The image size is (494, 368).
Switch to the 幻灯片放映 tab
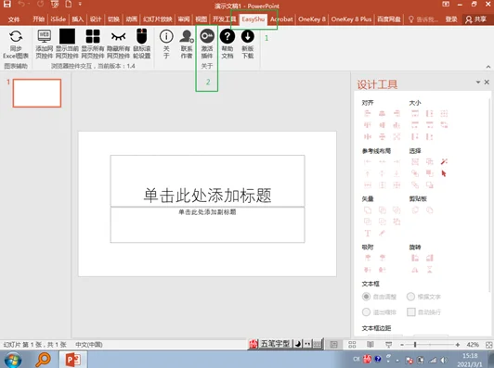point(157,19)
